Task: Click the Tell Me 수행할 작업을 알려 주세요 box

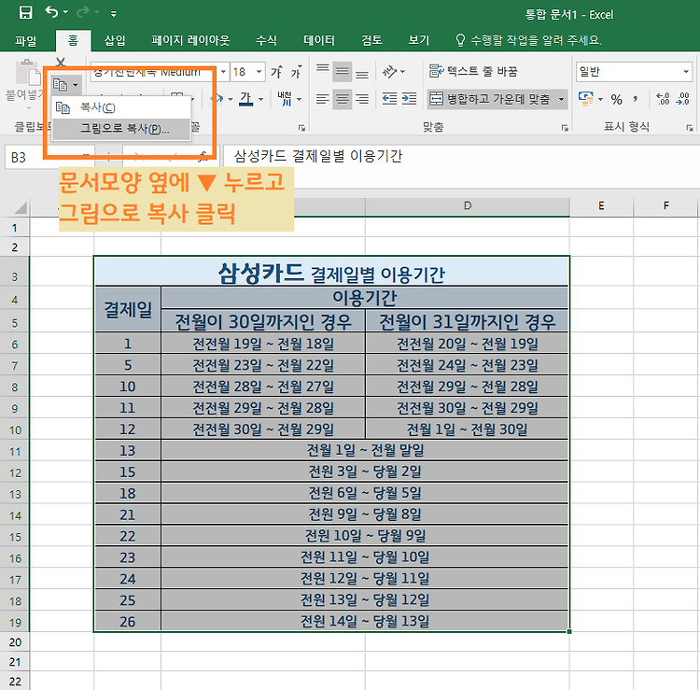Action: (528, 41)
